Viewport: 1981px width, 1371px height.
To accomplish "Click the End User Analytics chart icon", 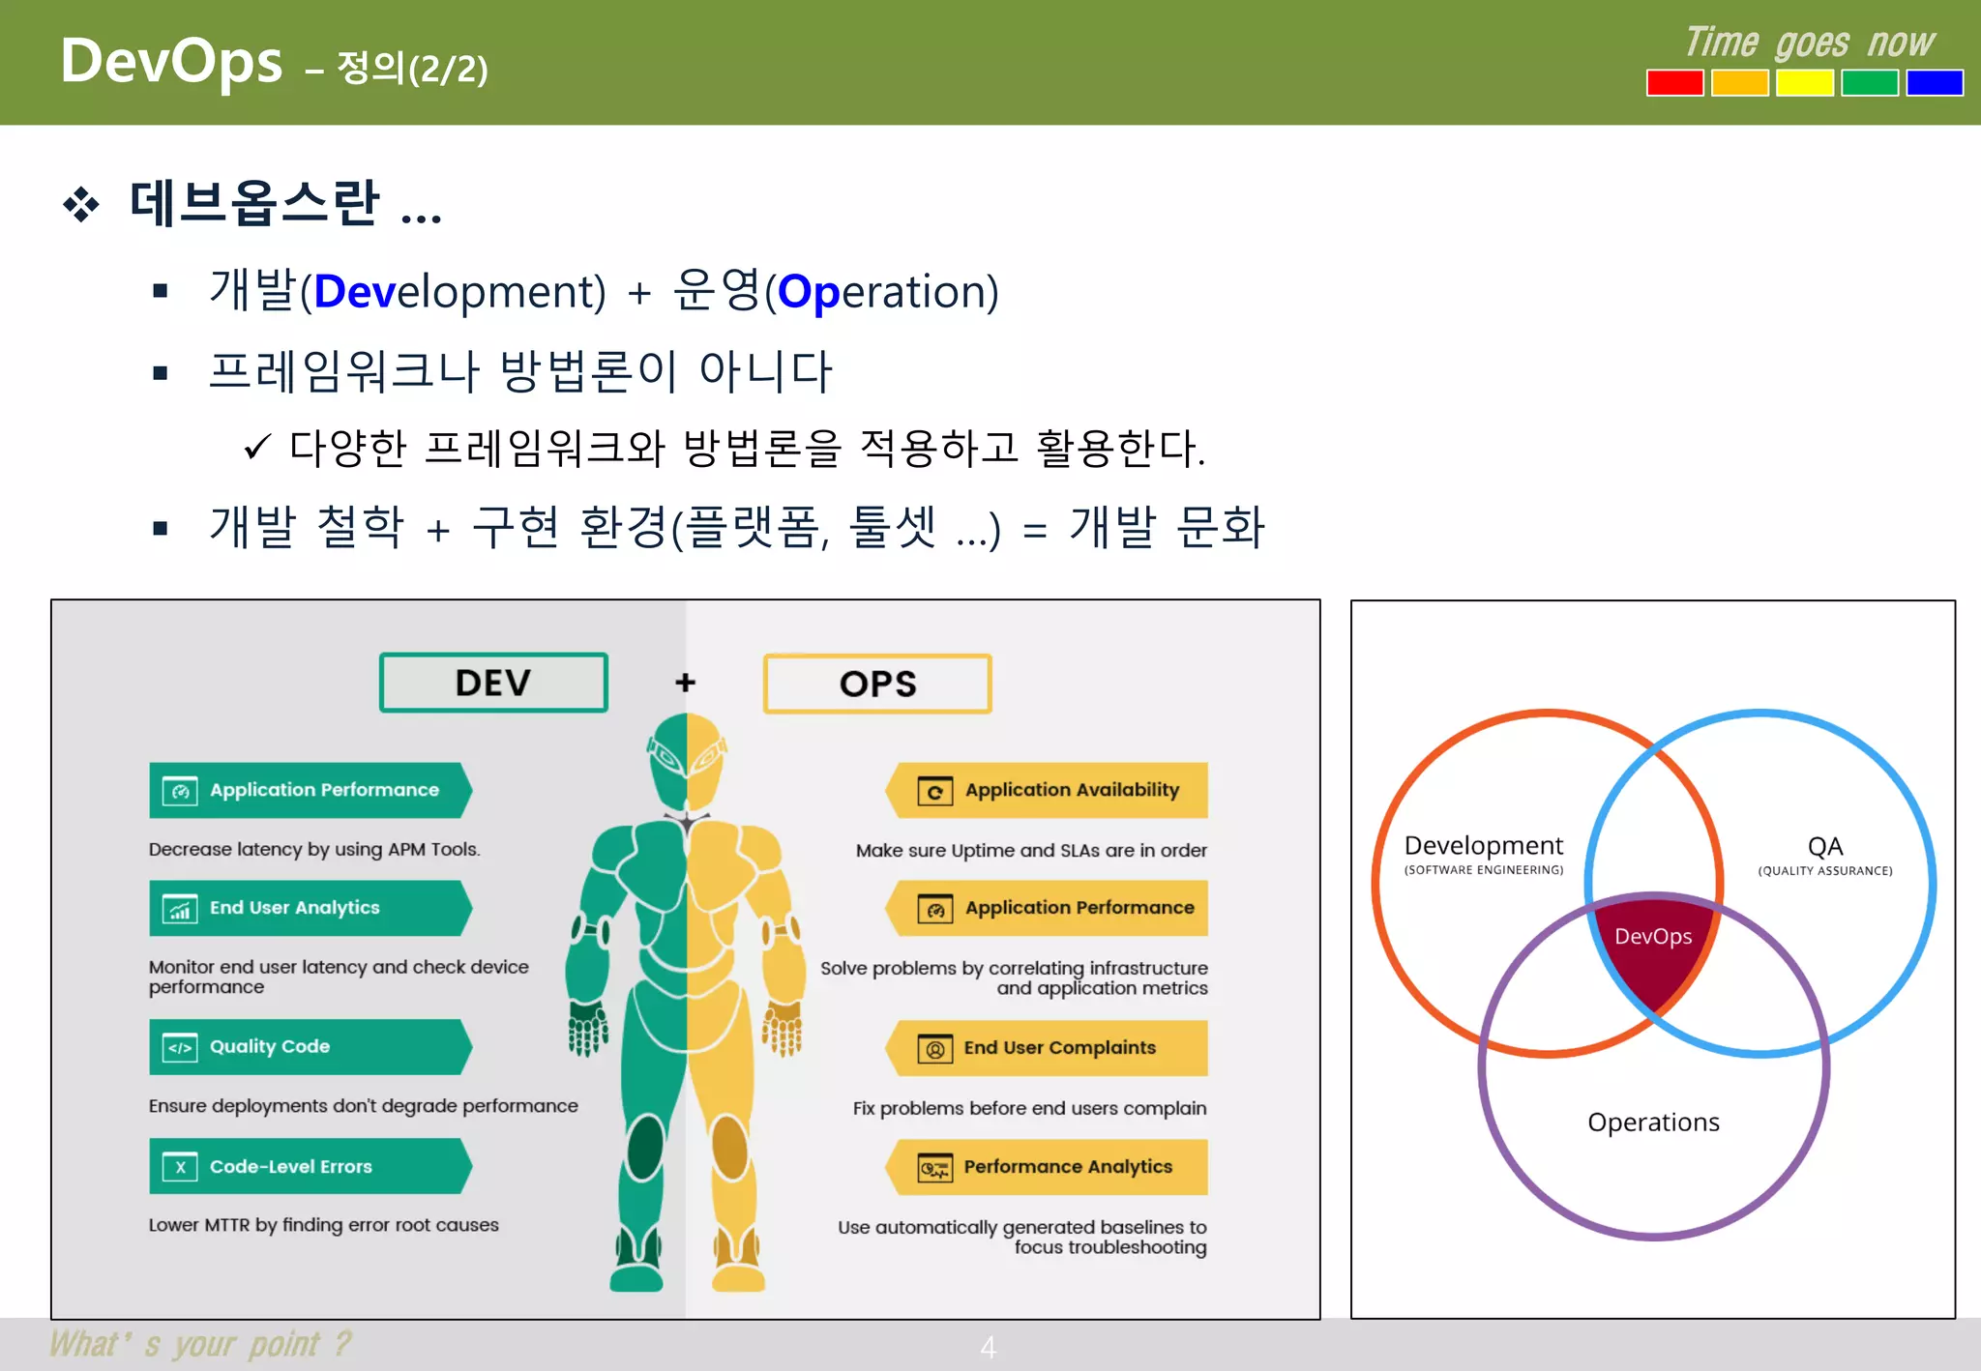I will coord(181,909).
